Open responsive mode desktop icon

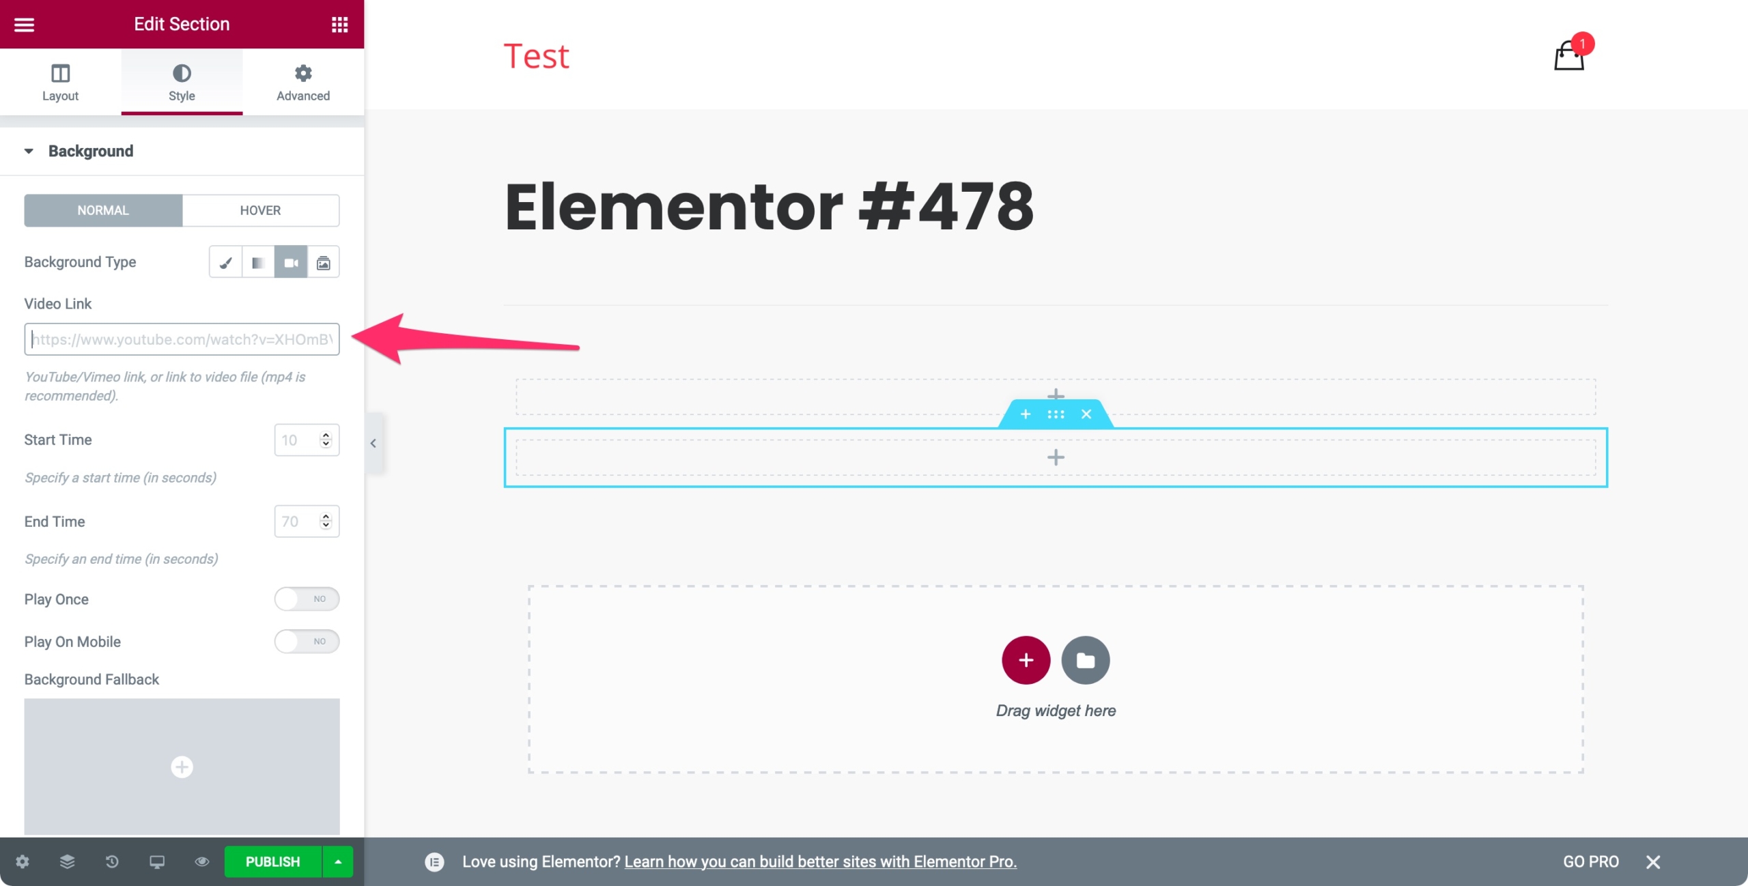tap(157, 861)
